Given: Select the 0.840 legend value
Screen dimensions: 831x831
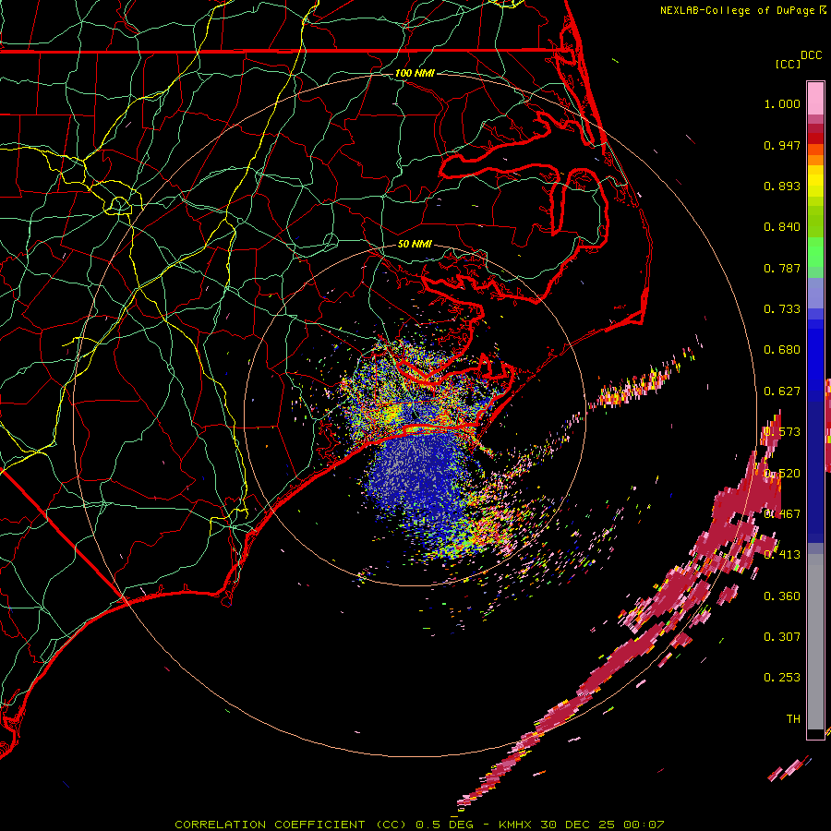Looking at the screenshot, I should [782, 227].
